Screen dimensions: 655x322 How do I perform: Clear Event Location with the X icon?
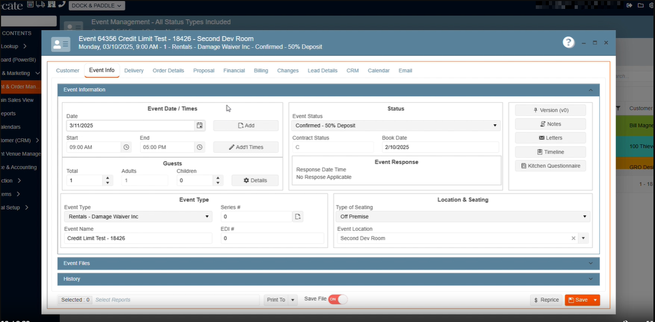click(574, 238)
